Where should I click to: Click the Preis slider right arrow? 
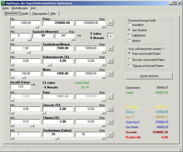click(104, 27)
